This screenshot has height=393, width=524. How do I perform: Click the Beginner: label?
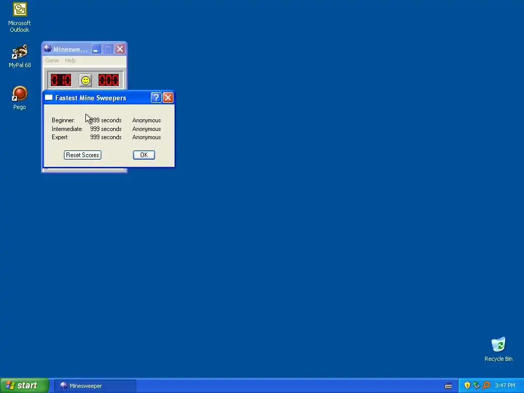63,120
